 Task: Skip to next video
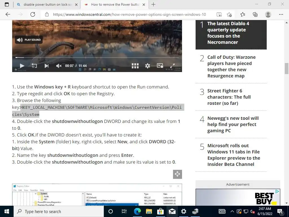47,66
